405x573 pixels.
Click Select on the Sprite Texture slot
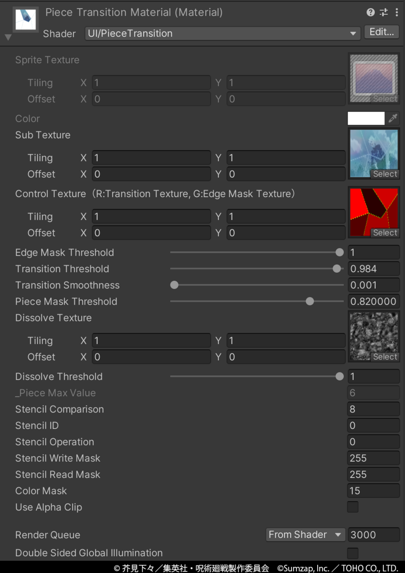(385, 99)
